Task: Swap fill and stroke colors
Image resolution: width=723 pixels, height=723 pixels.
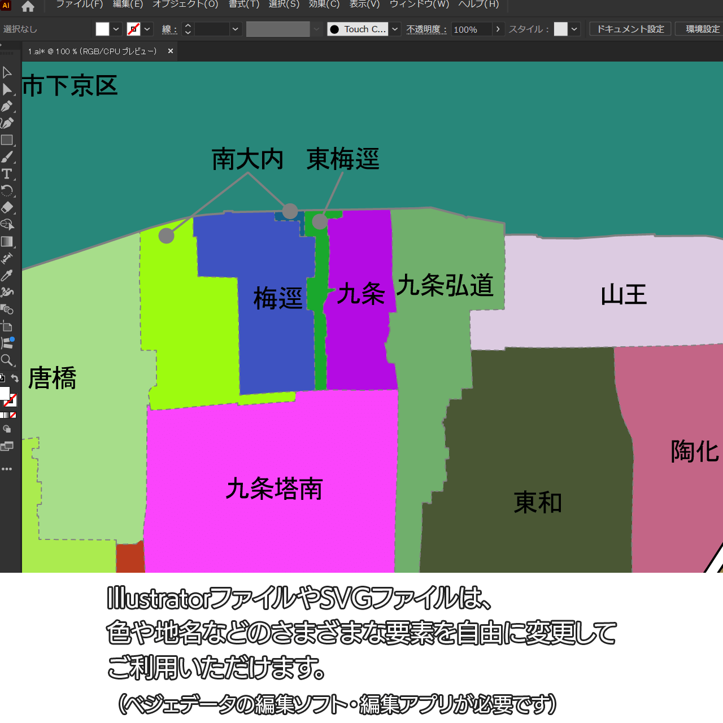Action: tap(15, 378)
